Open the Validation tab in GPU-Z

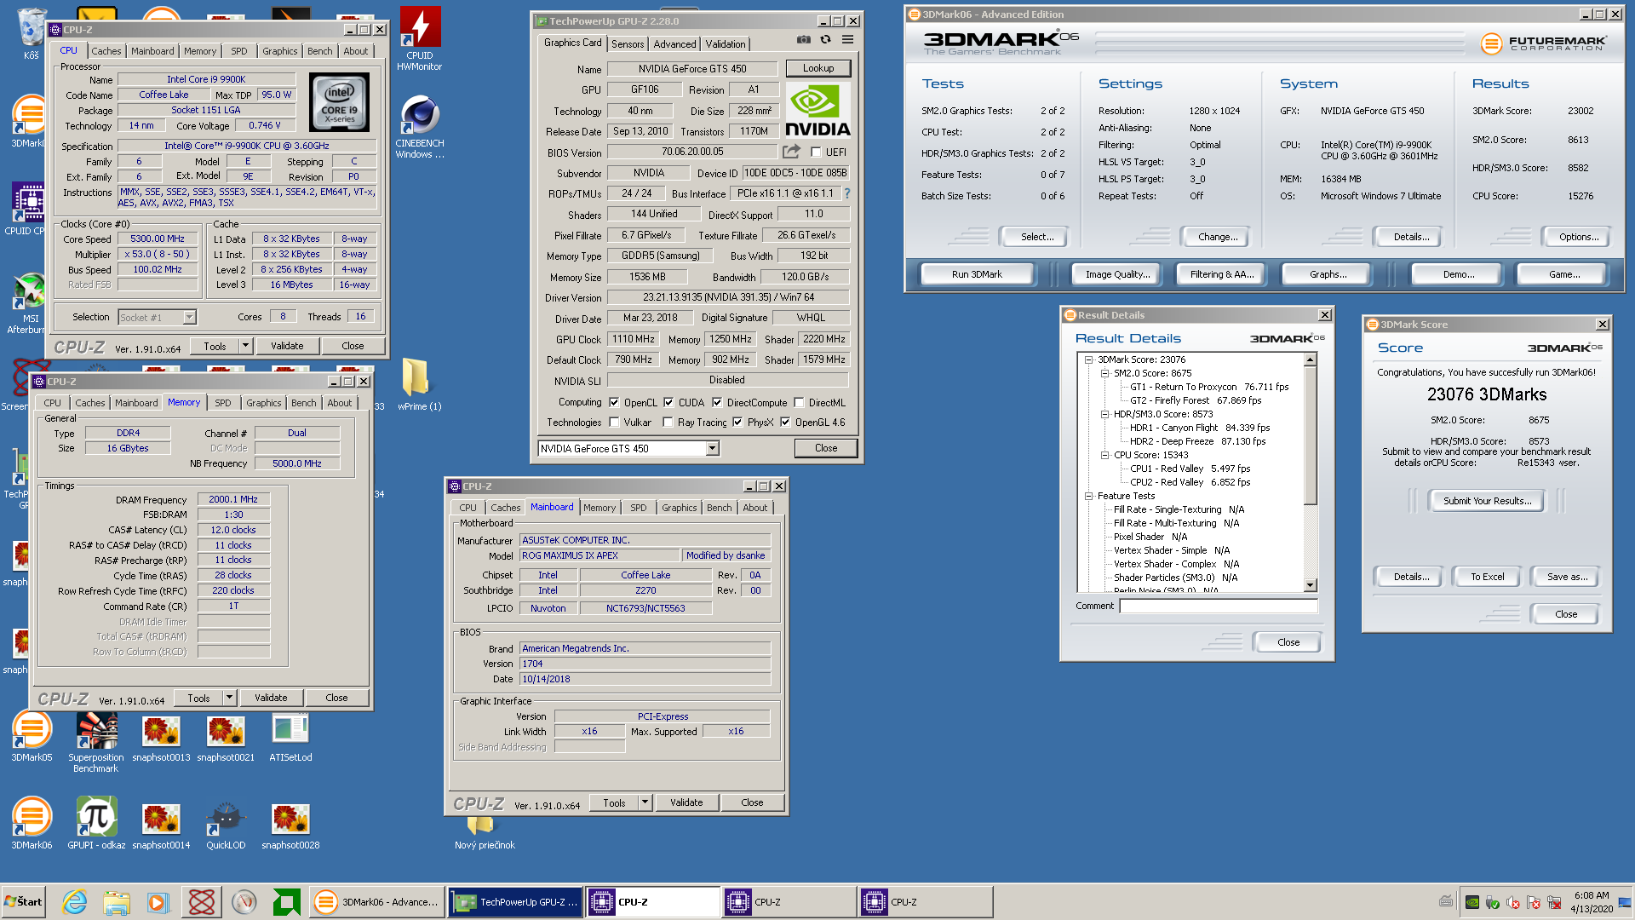726,44
